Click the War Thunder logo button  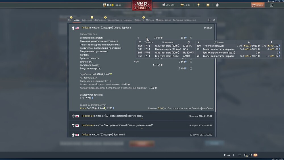pyautogui.click(x=142, y=5)
